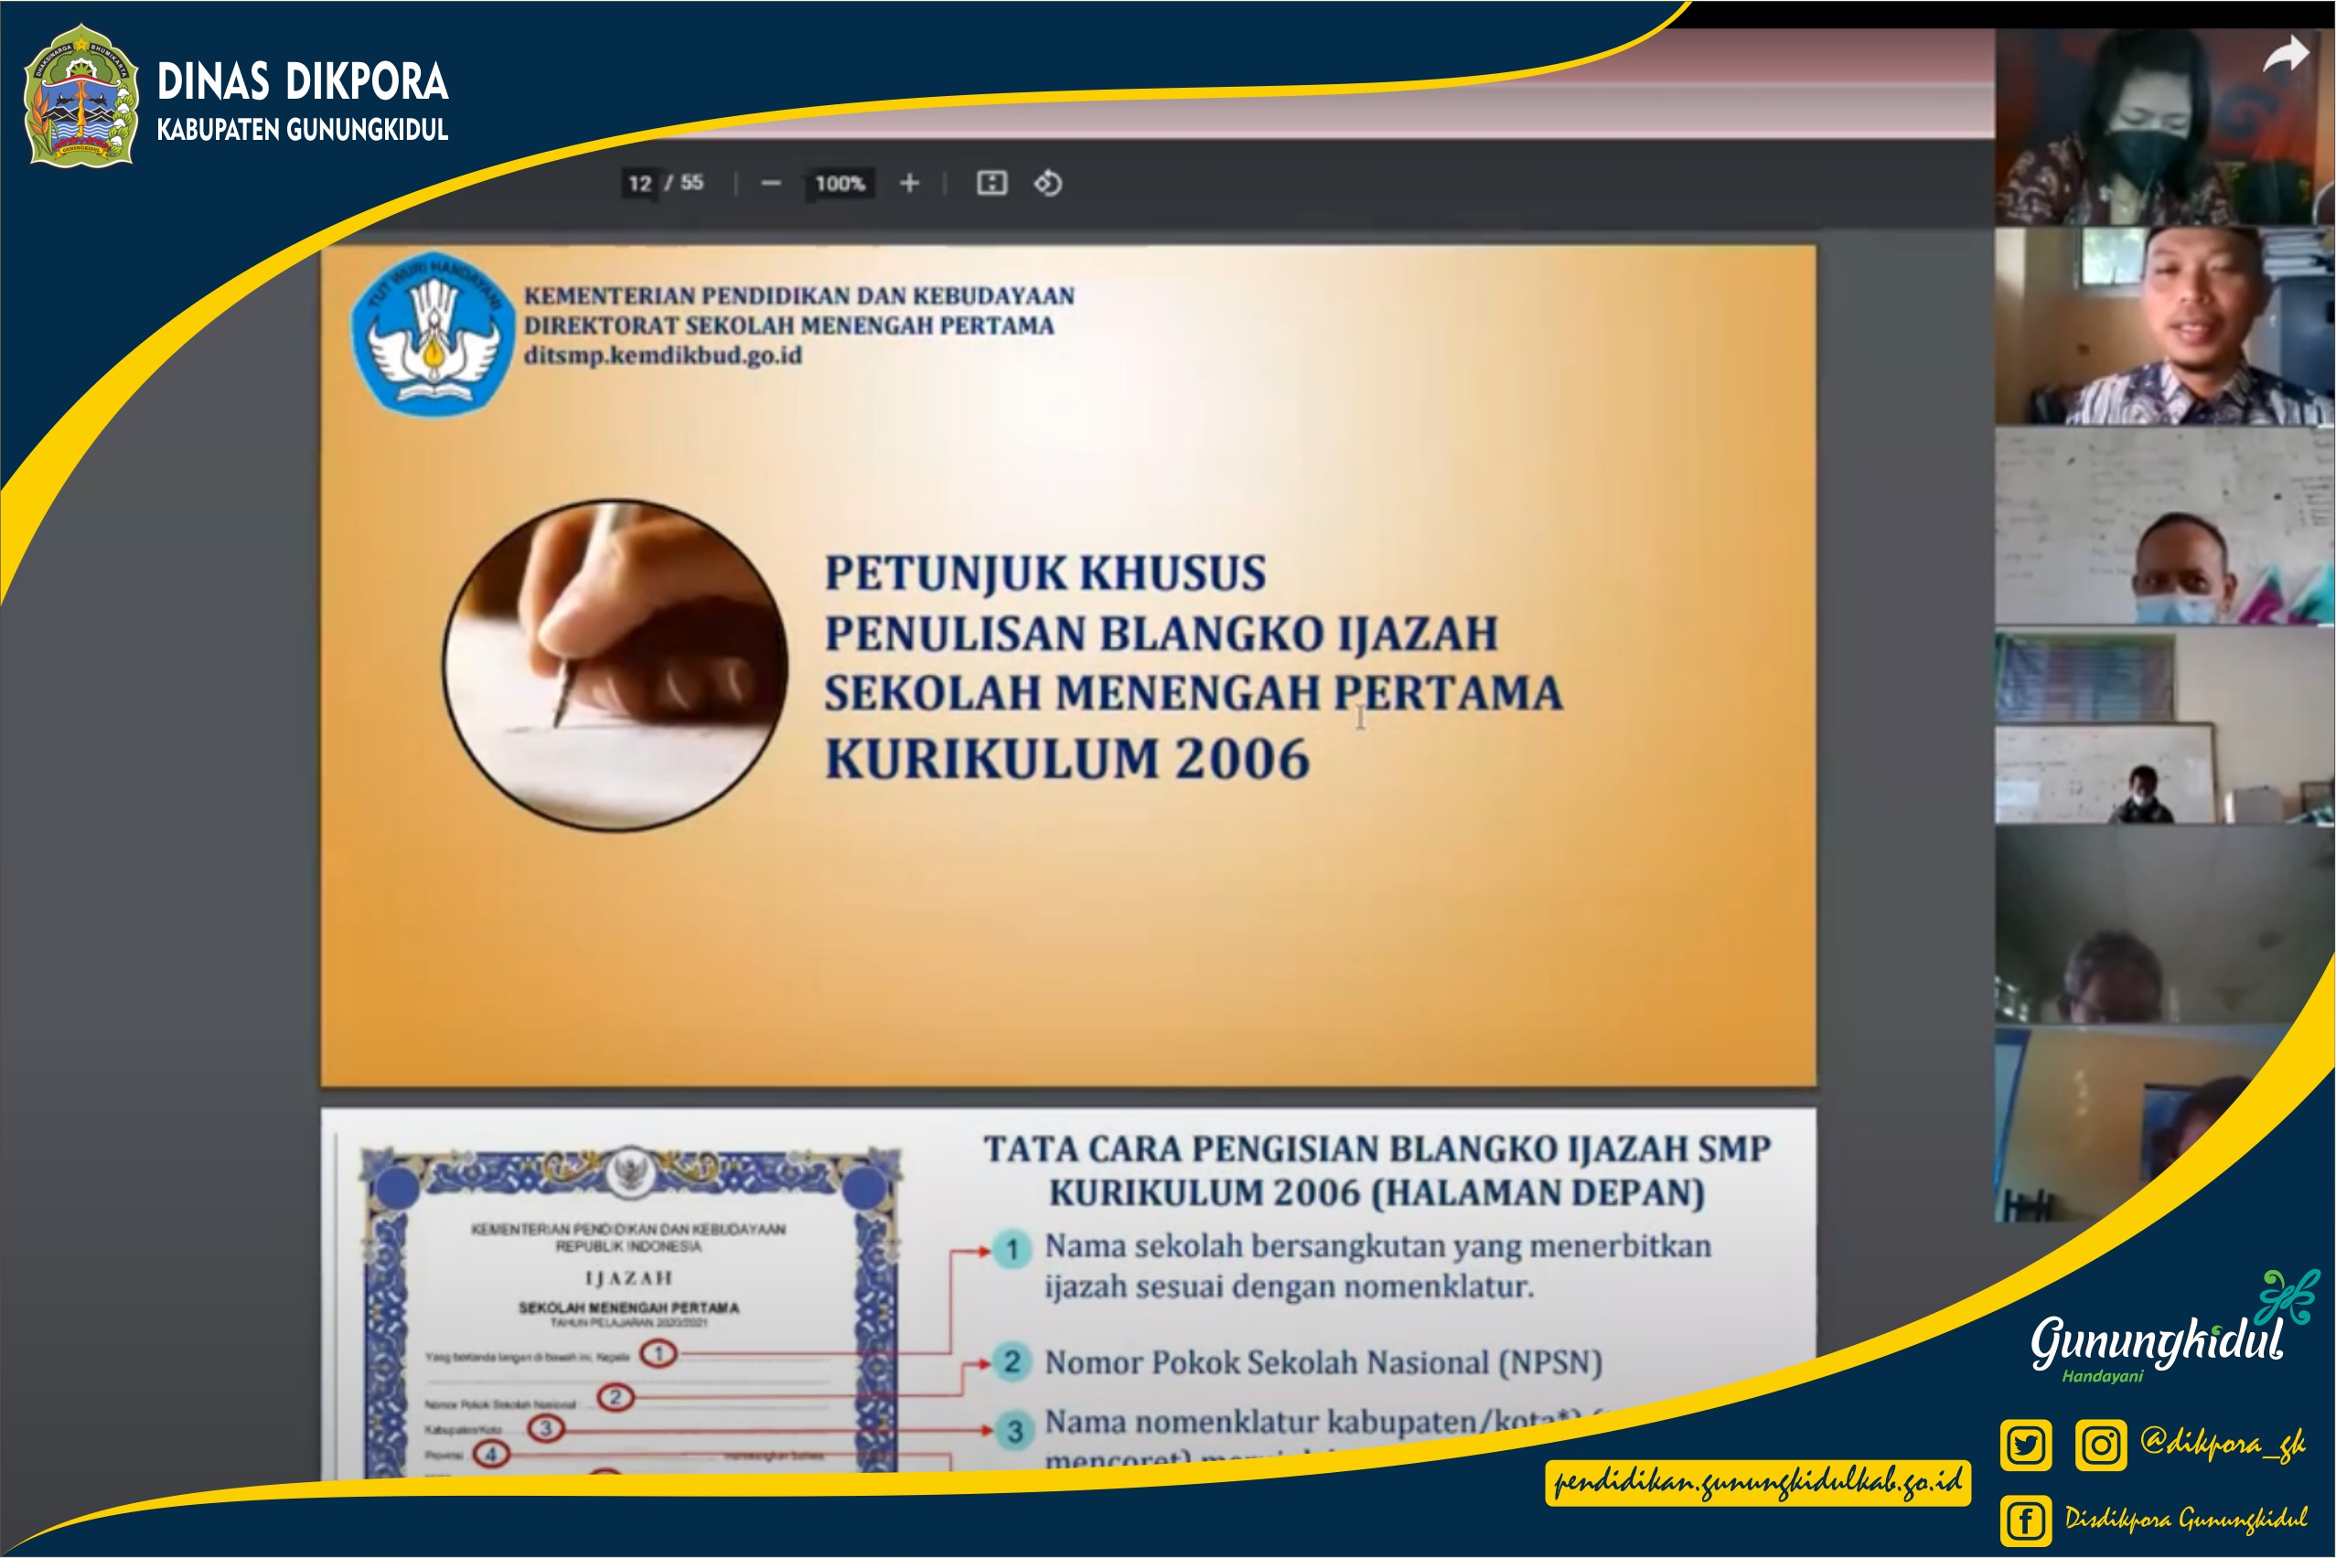Click the Gunungkidul regency crest logo
The width and height of the screenshot is (2336, 1558).
pos(81,97)
